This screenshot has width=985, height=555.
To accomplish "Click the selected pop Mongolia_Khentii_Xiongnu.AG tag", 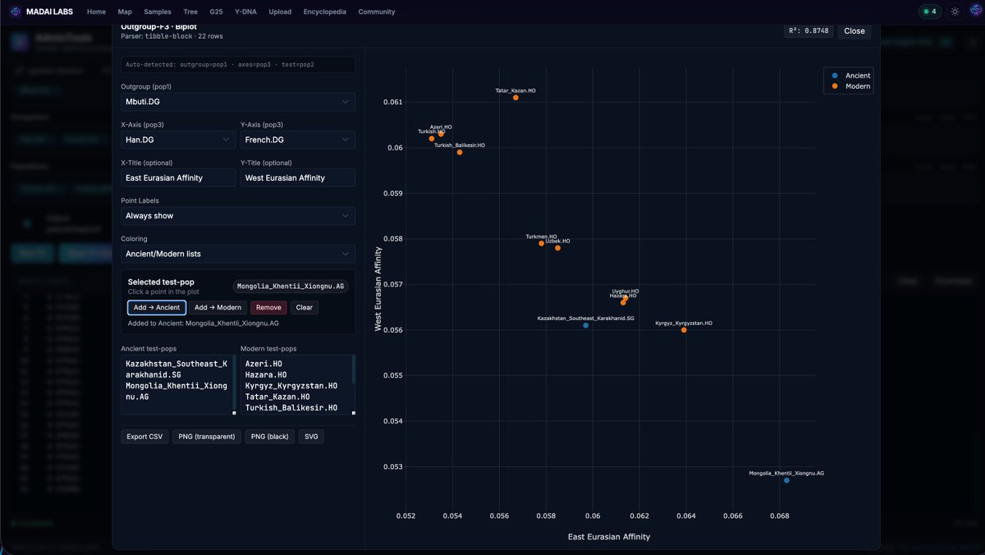I will click(291, 287).
